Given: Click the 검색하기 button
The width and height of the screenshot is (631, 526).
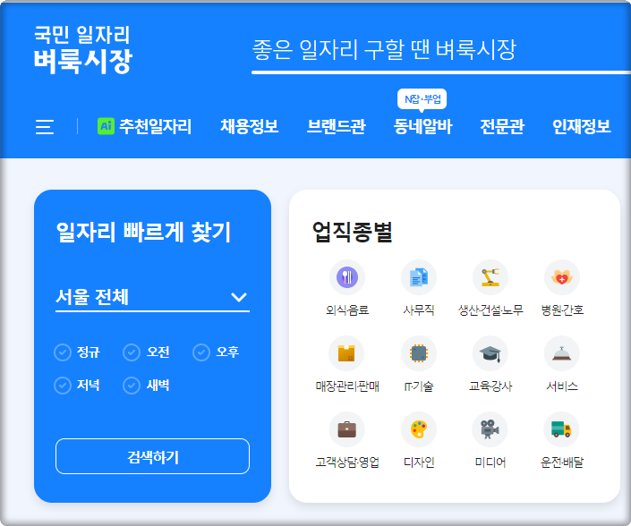Looking at the screenshot, I should tap(152, 456).
